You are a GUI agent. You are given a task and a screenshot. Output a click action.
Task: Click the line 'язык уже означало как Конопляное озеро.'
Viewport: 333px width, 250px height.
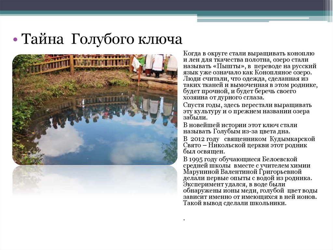[247, 72]
